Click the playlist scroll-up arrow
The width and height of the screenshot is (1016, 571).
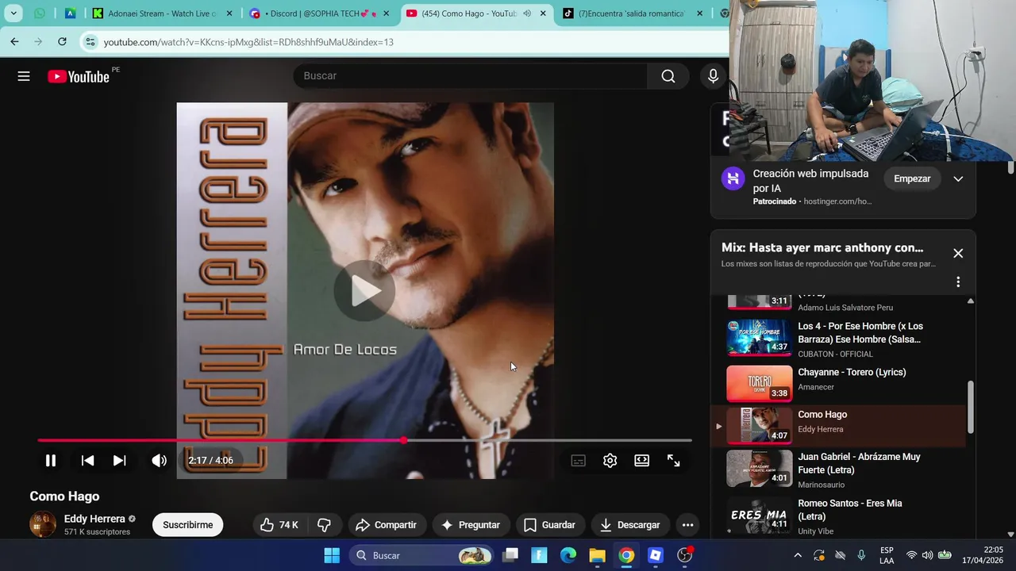pyautogui.click(x=970, y=301)
